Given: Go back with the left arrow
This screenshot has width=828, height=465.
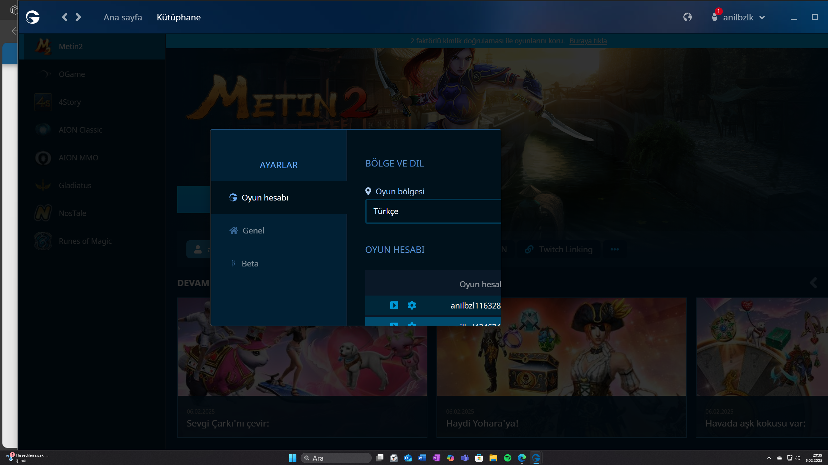Looking at the screenshot, I should (x=65, y=17).
